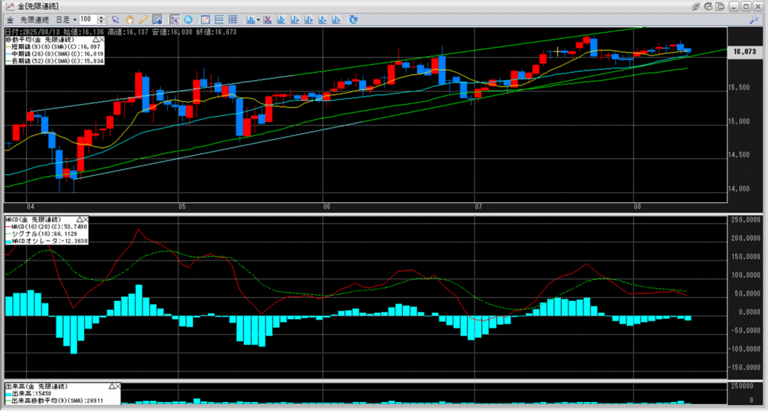Click the bar count field showing 100

pos(86,19)
